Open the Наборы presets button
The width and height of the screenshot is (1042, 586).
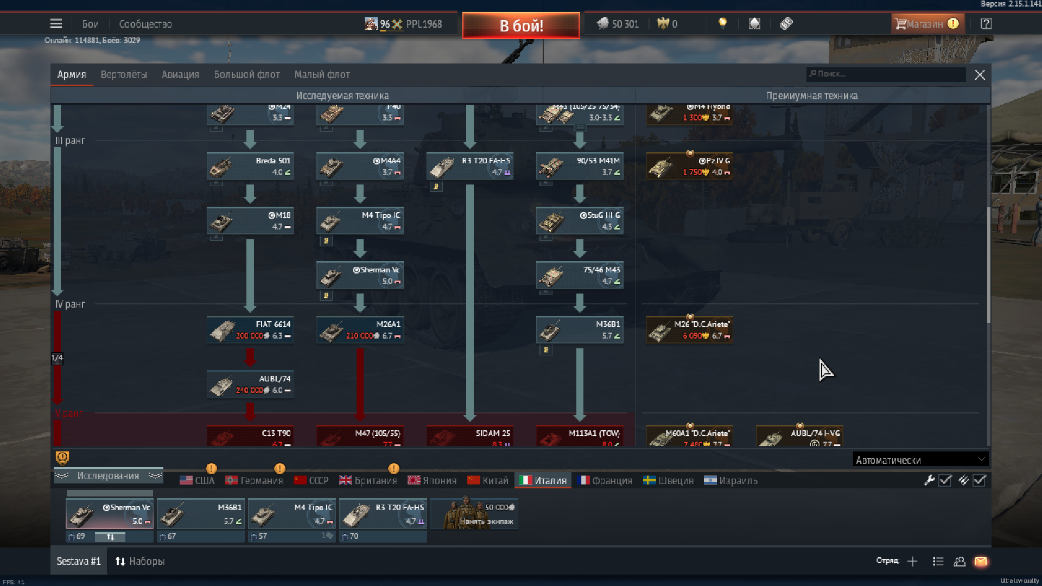(140, 562)
